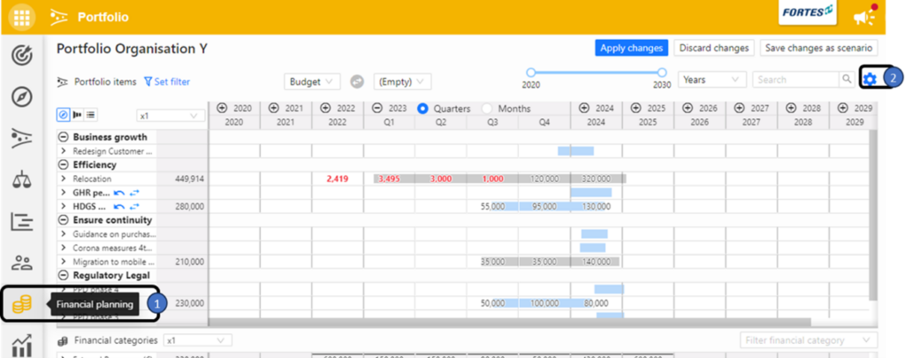Collapse the Business growth group

63,137
